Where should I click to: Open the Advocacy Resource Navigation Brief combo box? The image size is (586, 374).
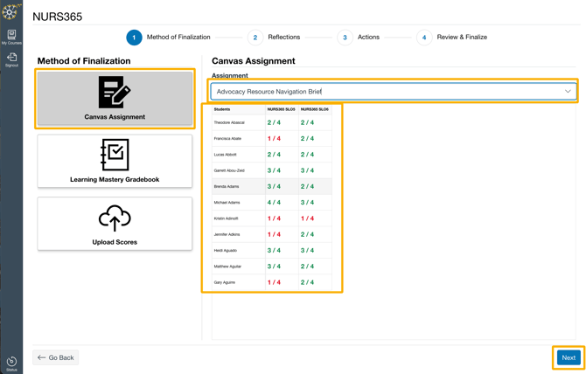tap(385, 91)
